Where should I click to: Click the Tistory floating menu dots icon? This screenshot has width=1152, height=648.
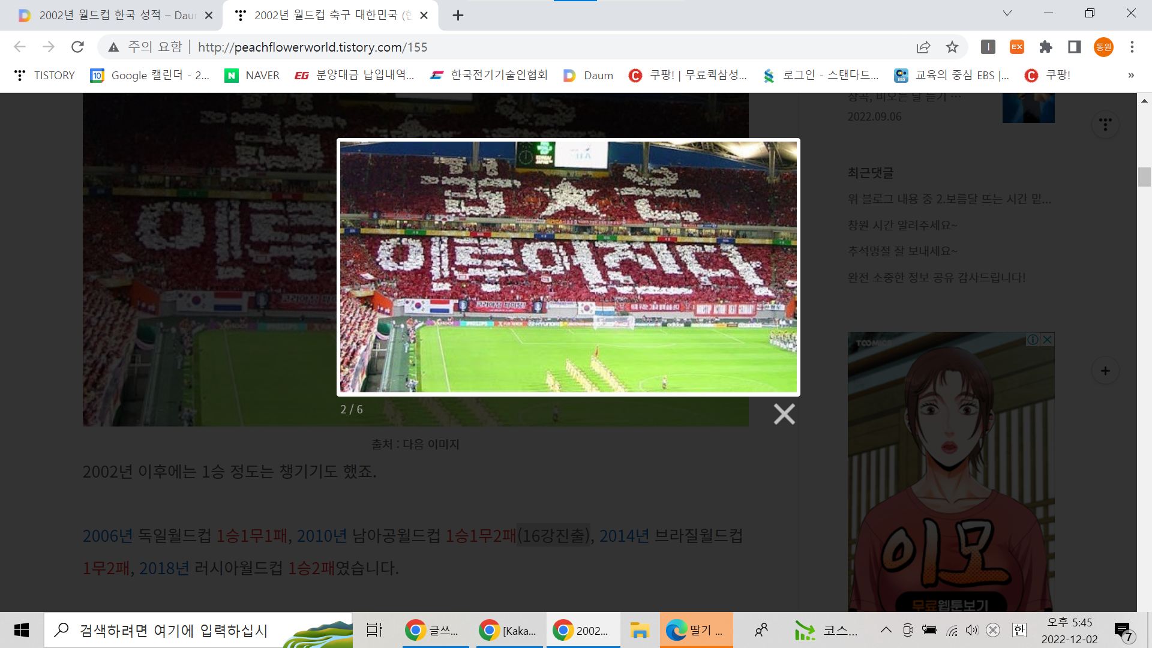coord(1105,124)
